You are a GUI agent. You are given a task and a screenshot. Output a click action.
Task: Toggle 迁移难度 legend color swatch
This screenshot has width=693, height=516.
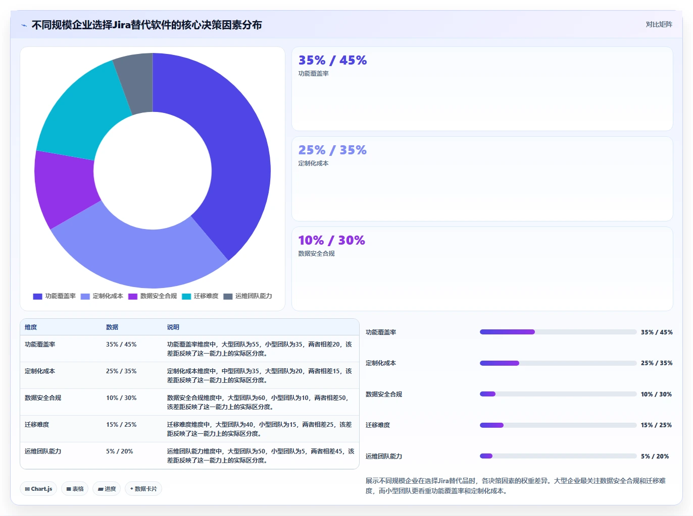pos(186,296)
